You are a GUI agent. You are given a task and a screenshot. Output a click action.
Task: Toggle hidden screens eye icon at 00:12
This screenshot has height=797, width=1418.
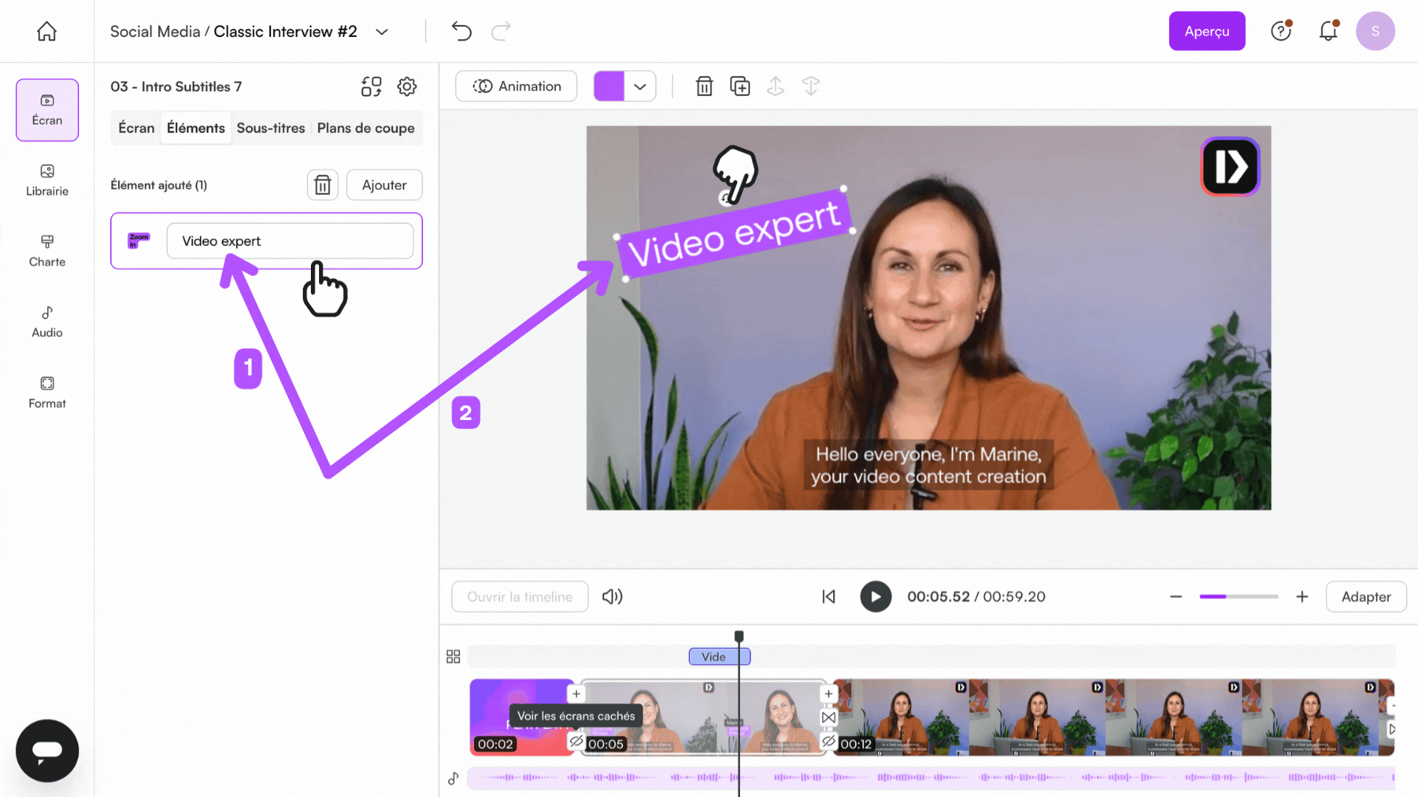point(829,741)
